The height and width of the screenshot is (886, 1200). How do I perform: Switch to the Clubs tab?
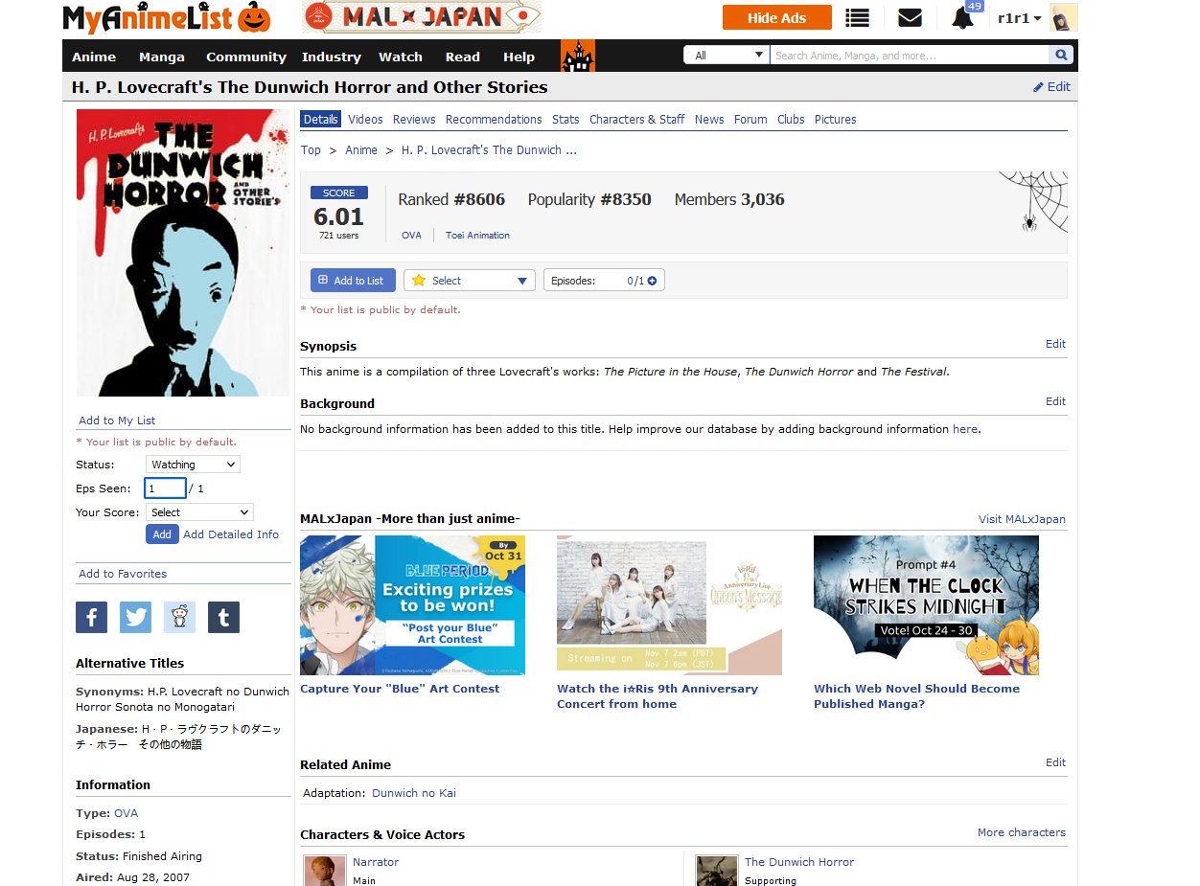[x=791, y=120]
